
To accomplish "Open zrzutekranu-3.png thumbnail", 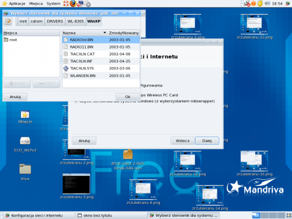I will pos(77,184).
